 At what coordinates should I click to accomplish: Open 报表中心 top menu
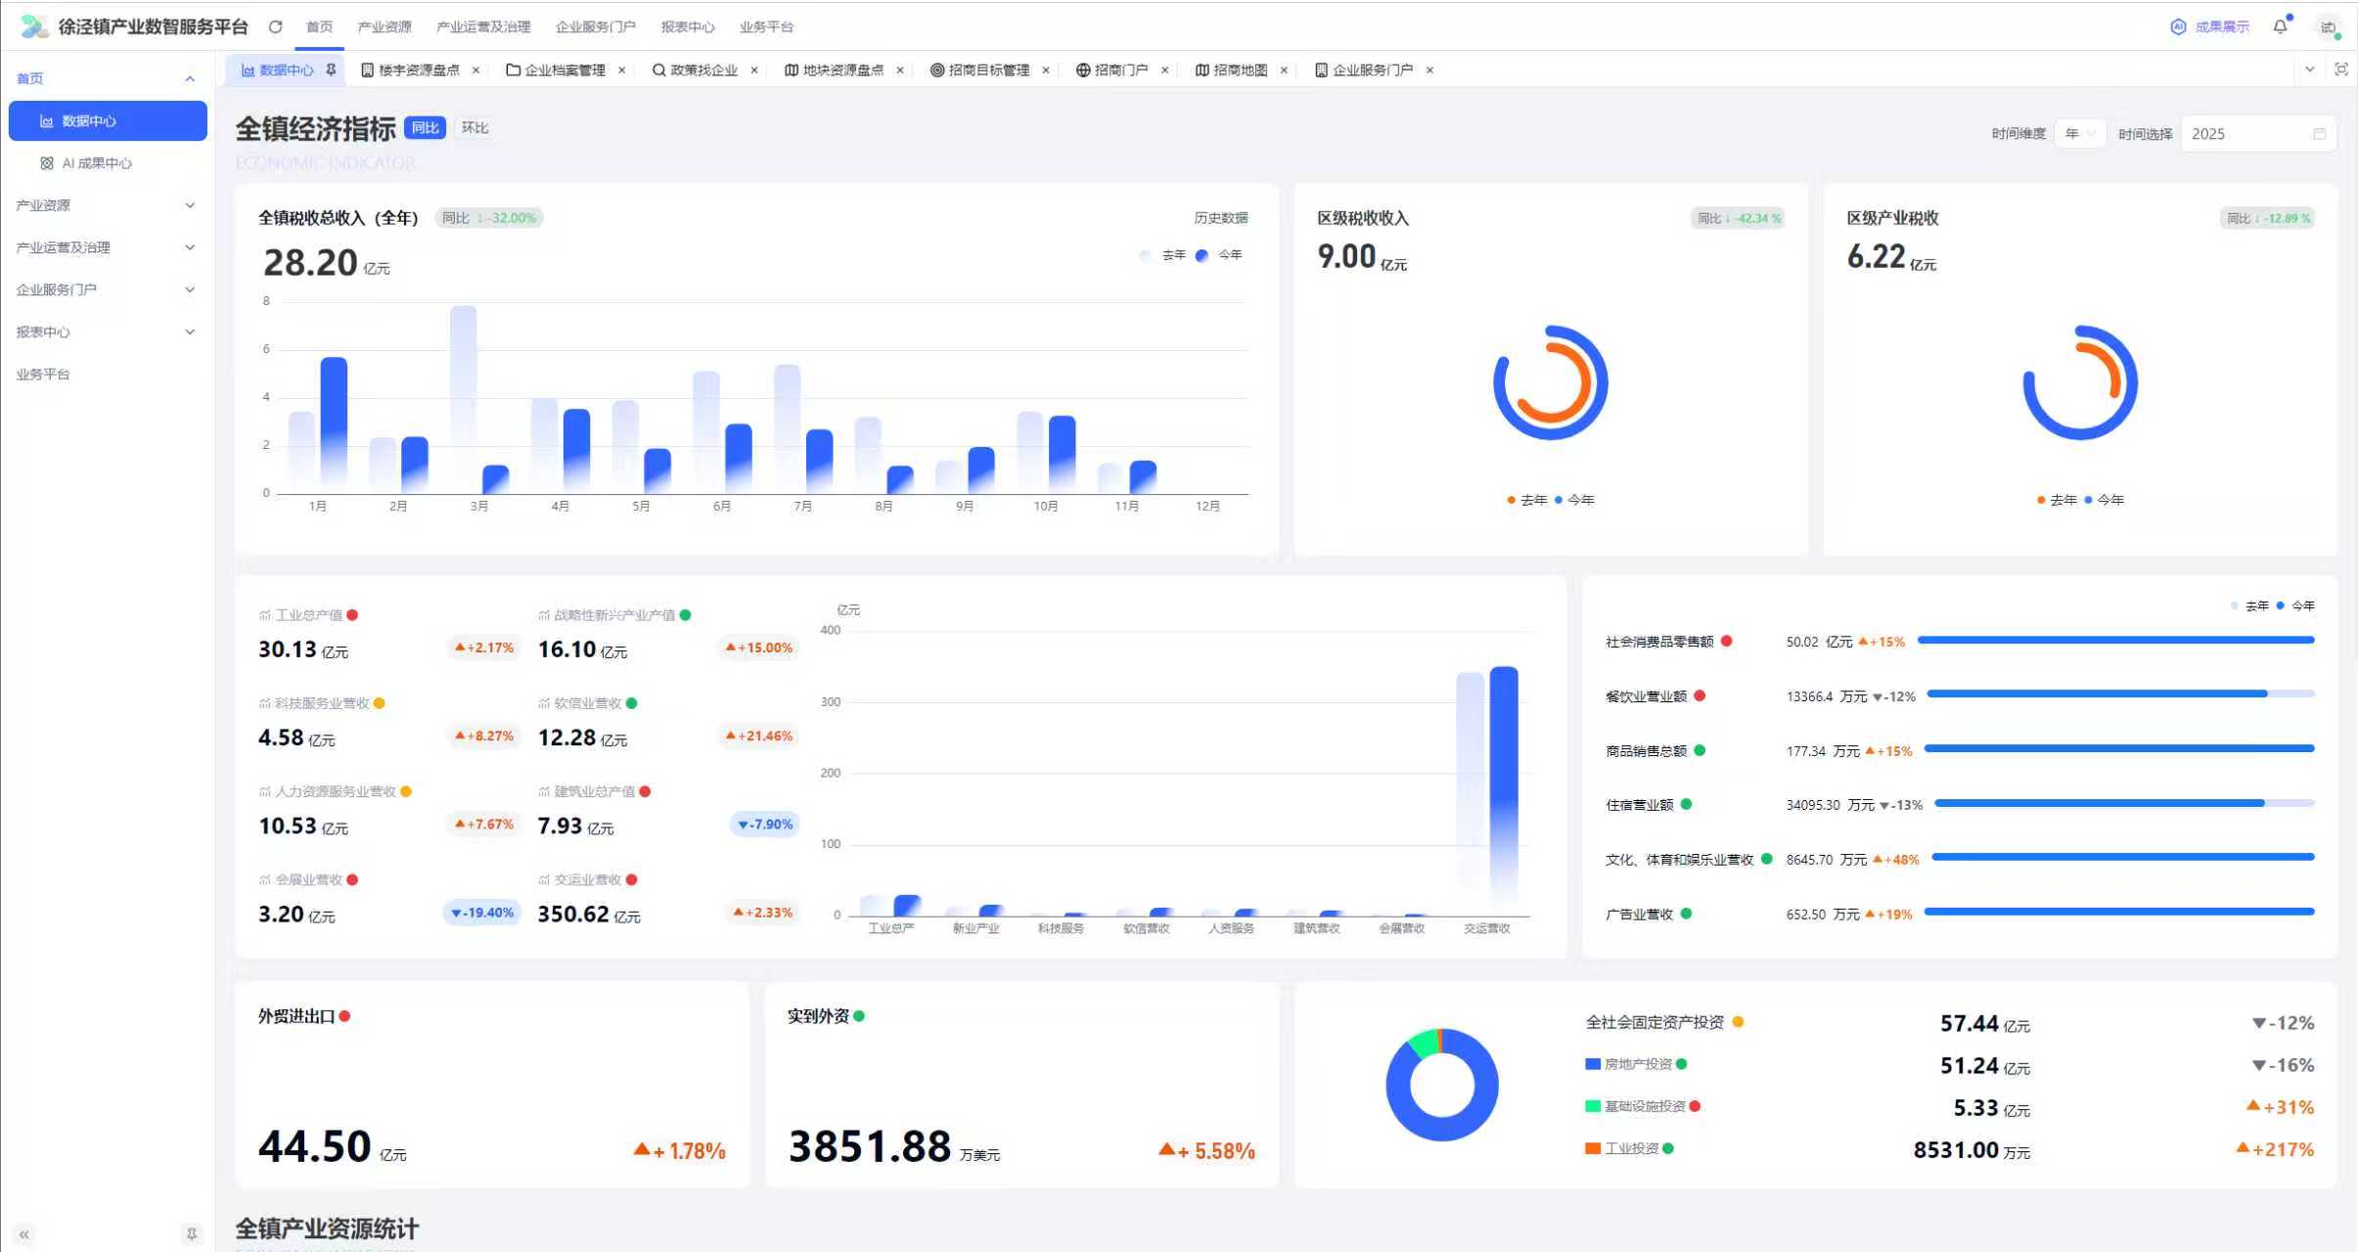(x=687, y=26)
